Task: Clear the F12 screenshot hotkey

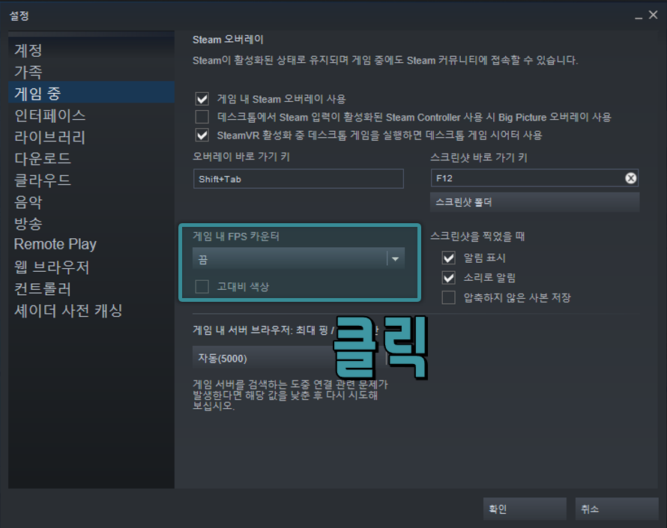Action: coord(632,178)
